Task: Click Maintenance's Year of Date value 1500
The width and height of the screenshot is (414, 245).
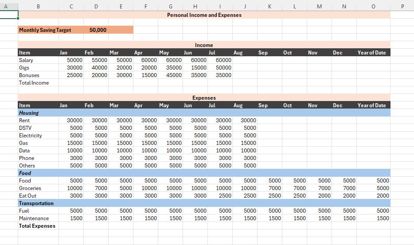Action: [383, 218]
